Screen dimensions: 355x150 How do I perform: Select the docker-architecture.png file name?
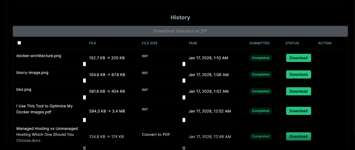[x=39, y=56]
